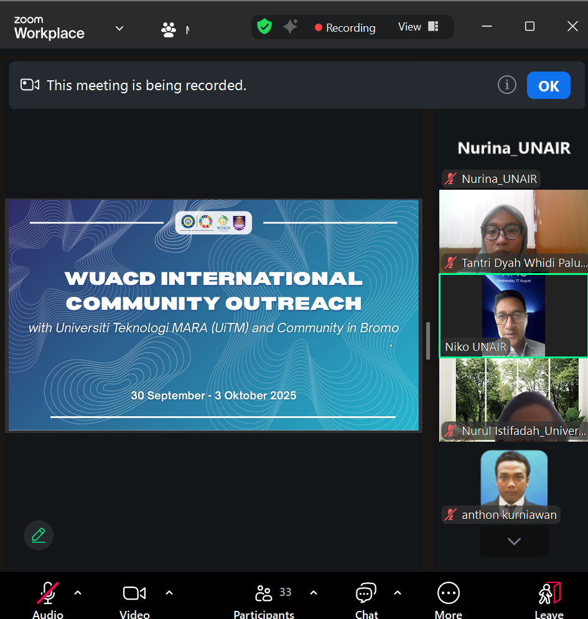Click the camera icon in the recording banner
Viewport: 588px width, 619px height.
click(x=30, y=85)
